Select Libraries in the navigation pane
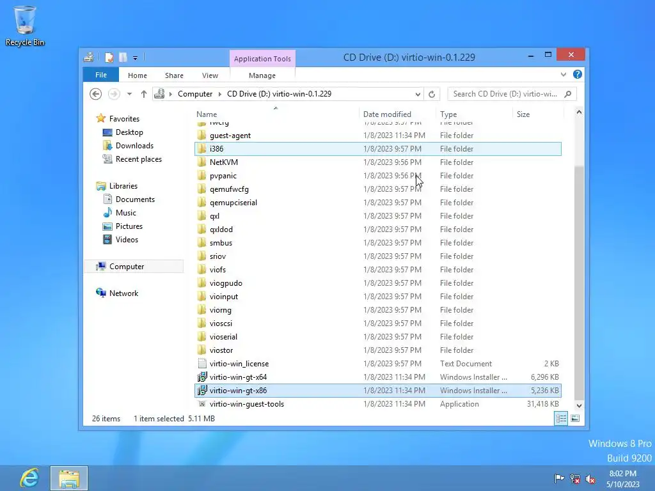This screenshot has width=655, height=491. coord(123,186)
